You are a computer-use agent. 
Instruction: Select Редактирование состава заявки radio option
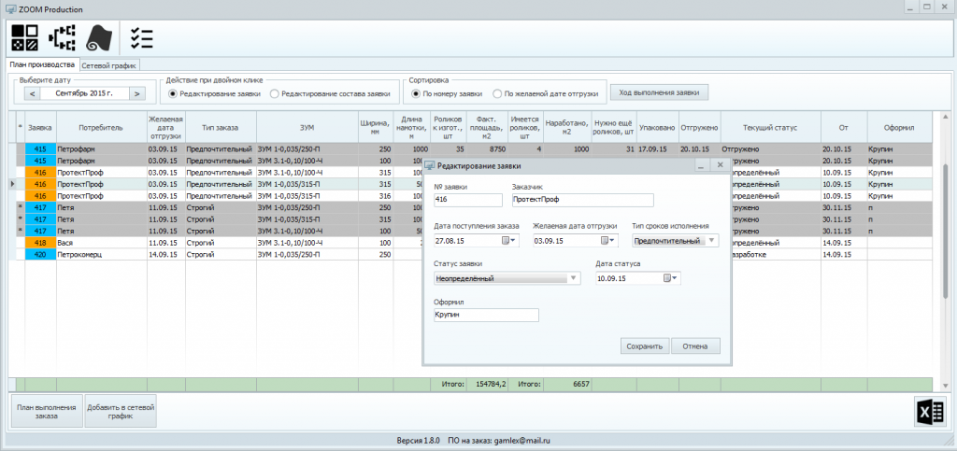click(x=275, y=93)
